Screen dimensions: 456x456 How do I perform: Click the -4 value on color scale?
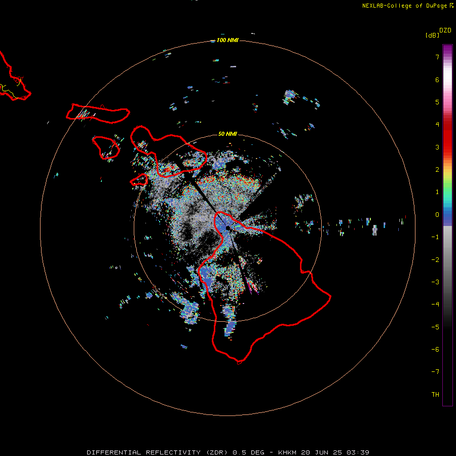click(435, 305)
